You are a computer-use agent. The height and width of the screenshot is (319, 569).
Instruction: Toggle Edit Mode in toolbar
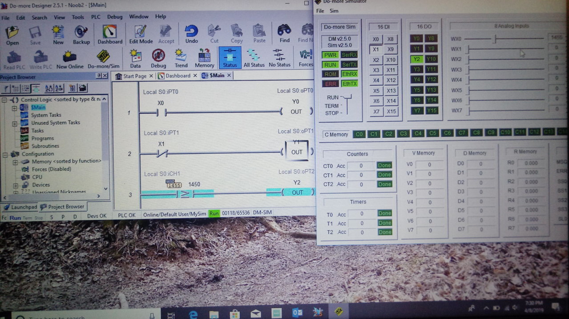(x=141, y=35)
